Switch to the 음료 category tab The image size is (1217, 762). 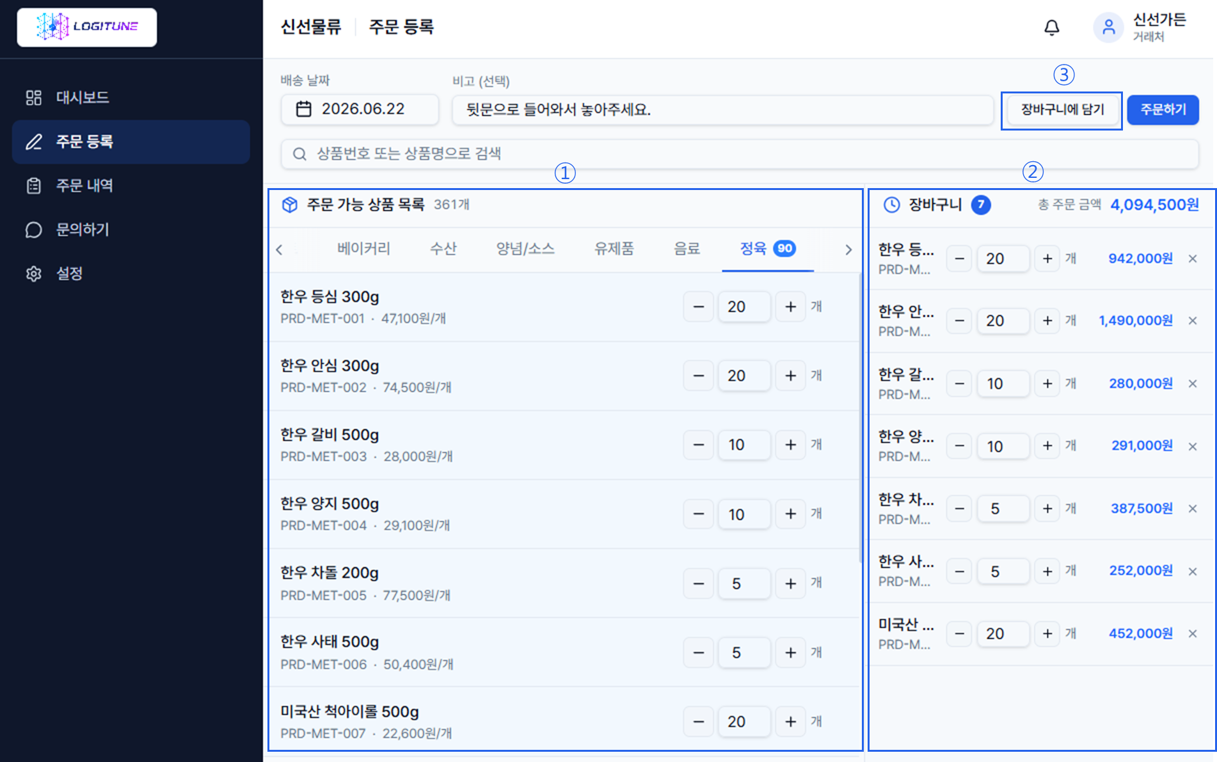(687, 249)
